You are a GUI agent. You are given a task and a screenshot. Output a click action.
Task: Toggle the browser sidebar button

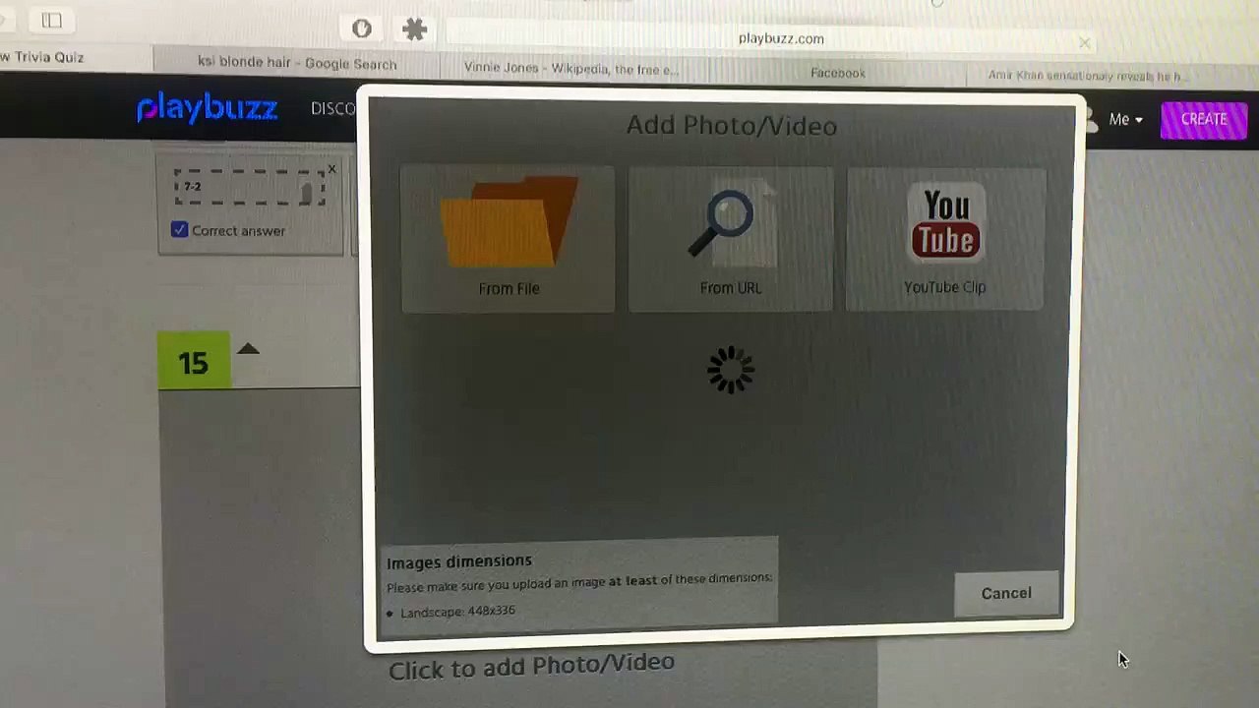[51, 20]
